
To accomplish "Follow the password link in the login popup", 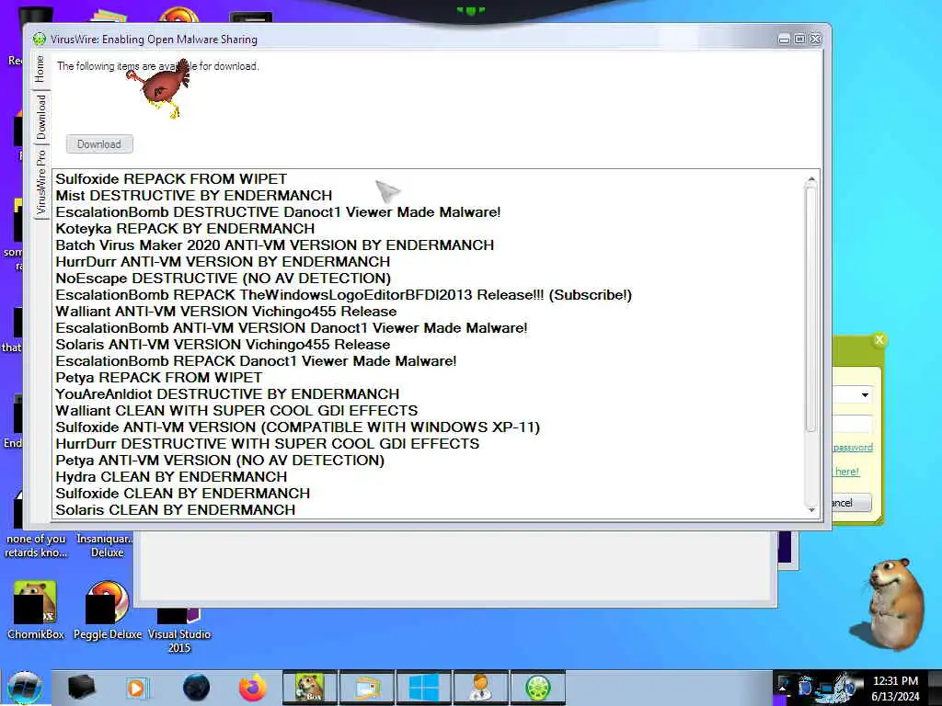I will tap(853, 448).
